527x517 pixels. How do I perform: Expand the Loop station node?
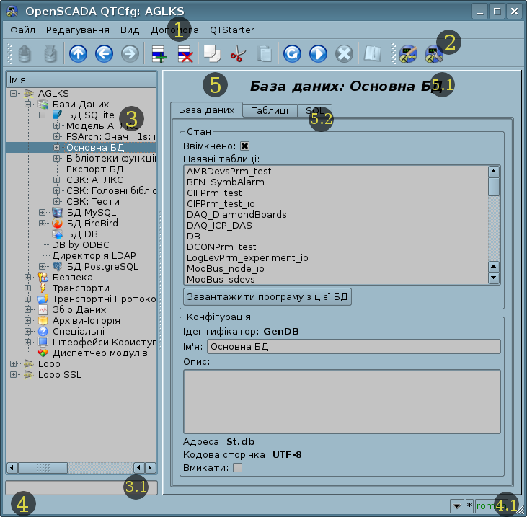coord(14,363)
